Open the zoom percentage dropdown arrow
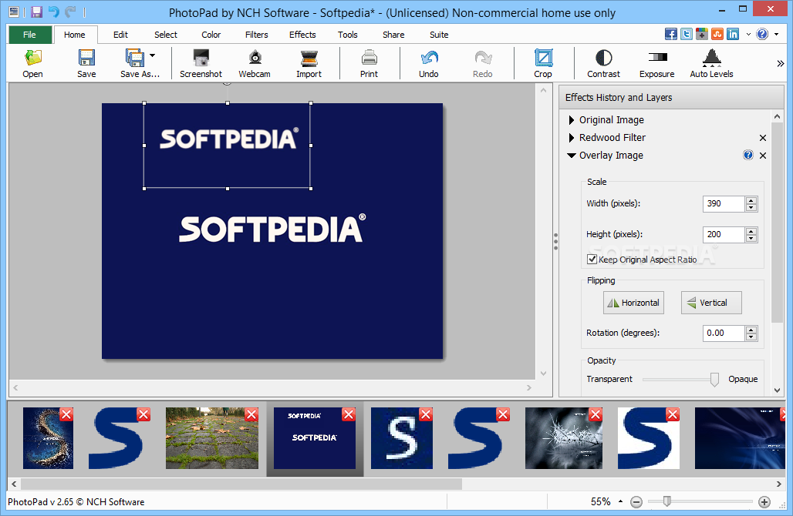Image resolution: width=793 pixels, height=516 pixels. 620,501
